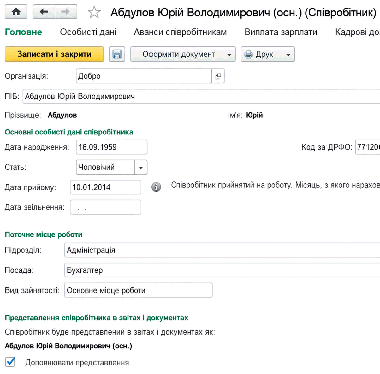This screenshot has height=374, width=380.
Task: Click the Код за ДРФО field
Action: pyautogui.click(x=368, y=147)
